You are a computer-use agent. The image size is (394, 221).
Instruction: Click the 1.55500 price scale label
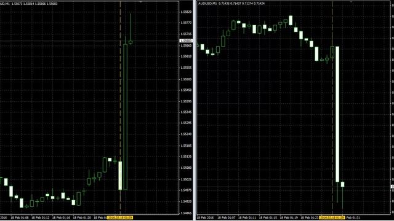pyautogui.click(x=186, y=79)
